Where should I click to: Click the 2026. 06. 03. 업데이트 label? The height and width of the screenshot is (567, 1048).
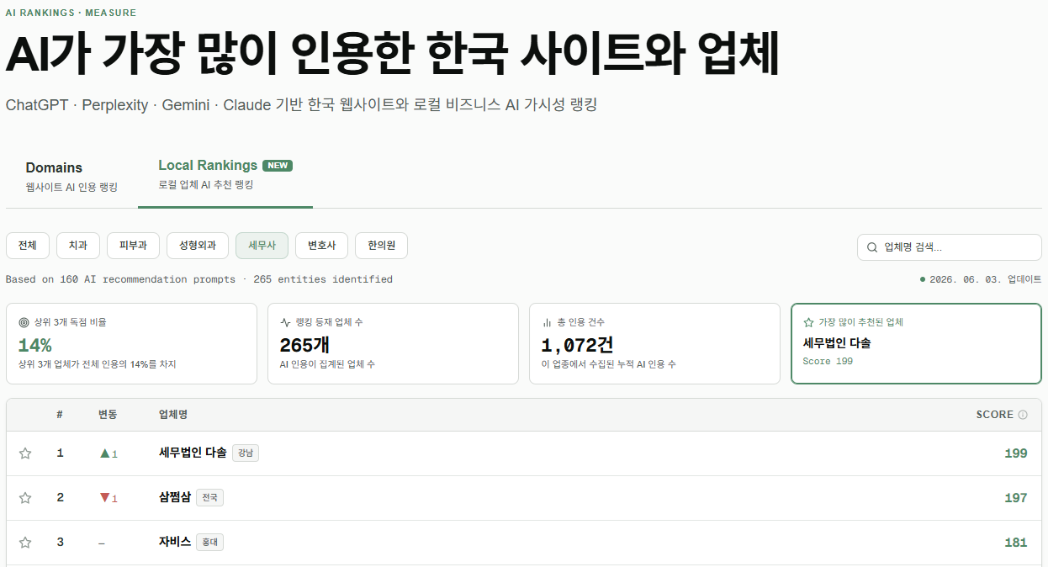985,279
